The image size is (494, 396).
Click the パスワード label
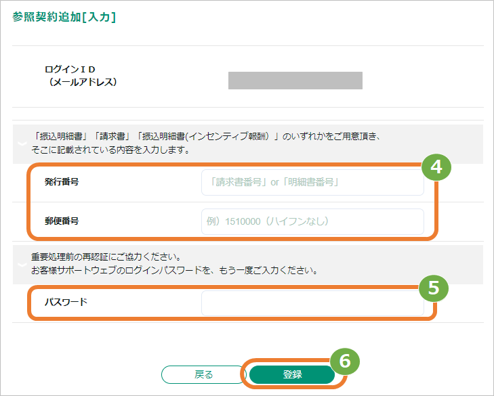pos(66,302)
